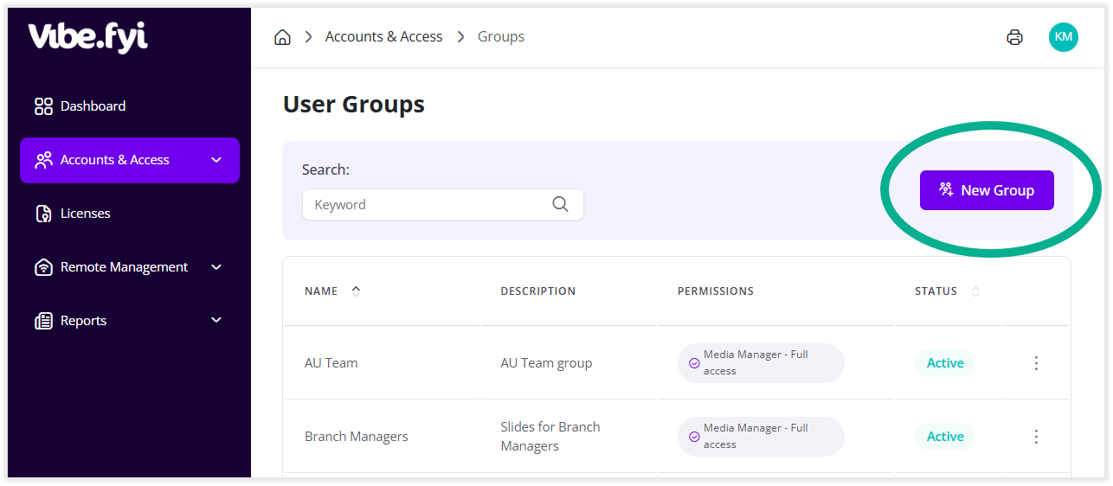Click the User Groups heading
The image size is (1113, 486).
click(x=354, y=105)
